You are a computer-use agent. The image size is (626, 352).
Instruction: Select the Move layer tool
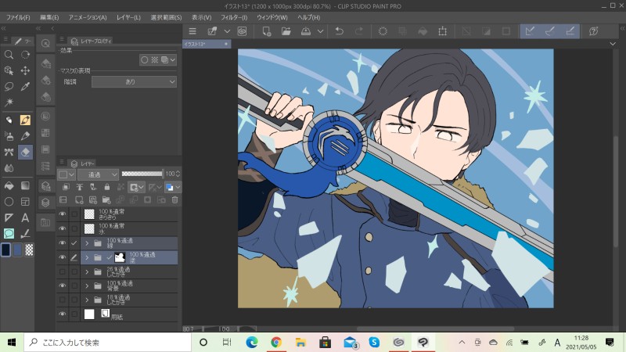coord(25,70)
